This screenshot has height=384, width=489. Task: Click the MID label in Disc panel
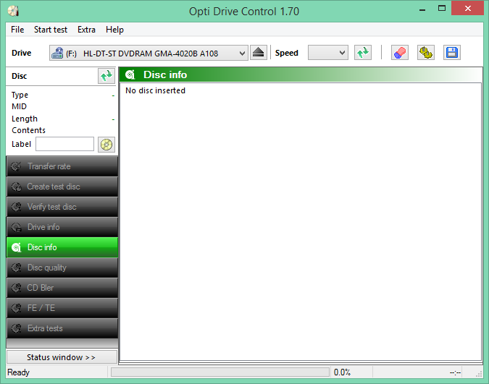[x=19, y=106]
